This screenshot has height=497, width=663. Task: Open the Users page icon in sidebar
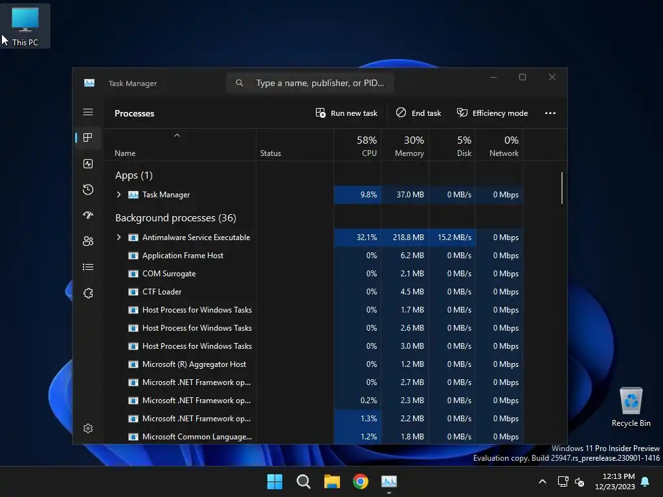coord(88,241)
